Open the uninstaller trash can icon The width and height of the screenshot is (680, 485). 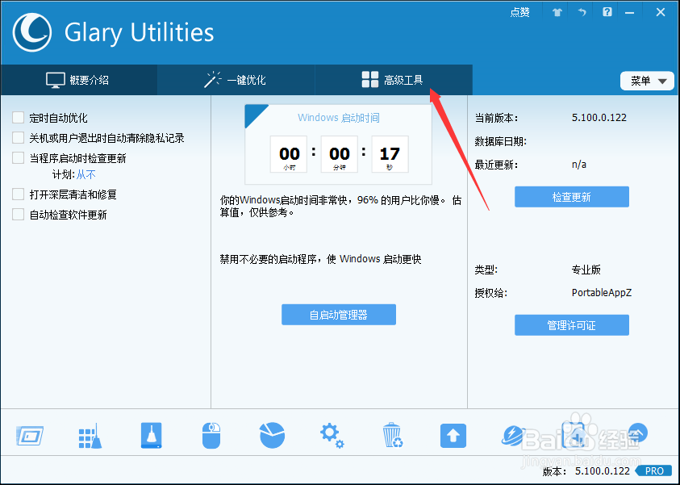coord(392,435)
